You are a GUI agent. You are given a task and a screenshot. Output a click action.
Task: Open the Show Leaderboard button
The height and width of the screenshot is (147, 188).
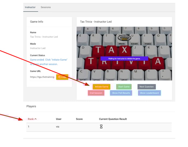(149, 93)
